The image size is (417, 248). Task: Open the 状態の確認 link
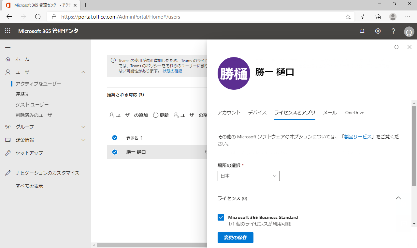tap(172, 71)
